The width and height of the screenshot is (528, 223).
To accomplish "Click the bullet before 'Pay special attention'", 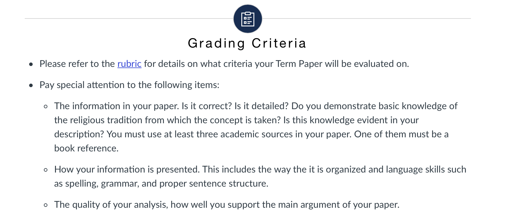I will (x=31, y=85).
